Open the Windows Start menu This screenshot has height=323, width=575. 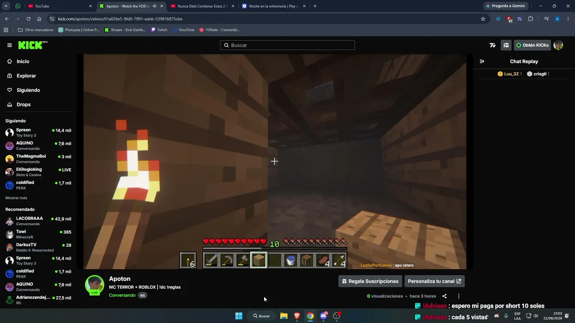(239, 316)
